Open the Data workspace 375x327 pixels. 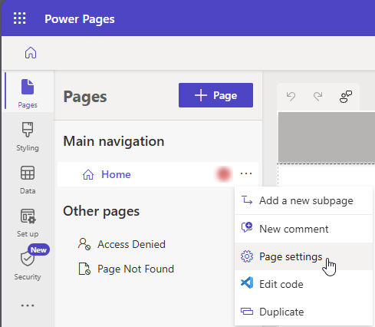(28, 180)
